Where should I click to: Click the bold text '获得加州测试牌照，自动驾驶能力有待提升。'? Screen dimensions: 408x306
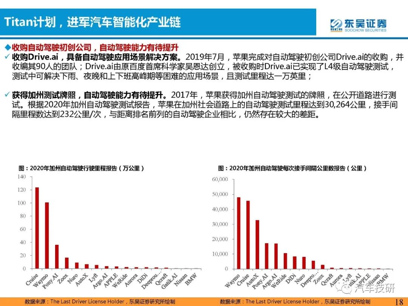pos(89,95)
